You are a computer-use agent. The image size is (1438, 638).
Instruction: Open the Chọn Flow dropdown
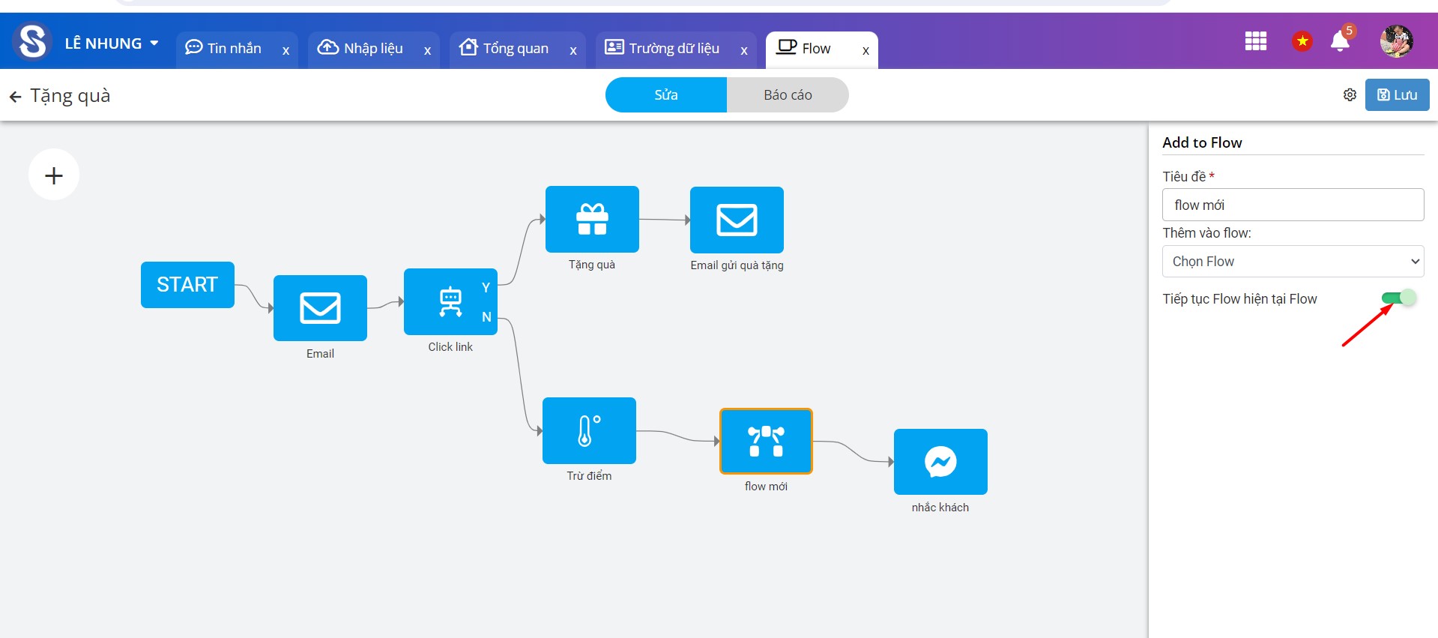(x=1293, y=262)
